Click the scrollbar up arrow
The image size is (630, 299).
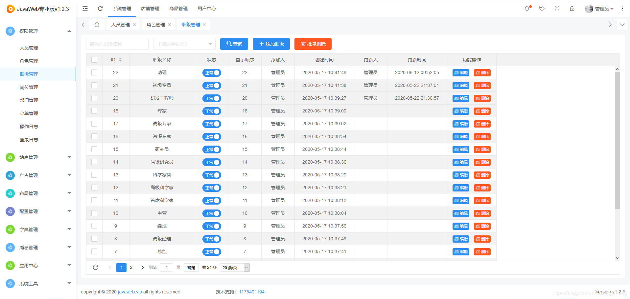[x=617, y=69]
